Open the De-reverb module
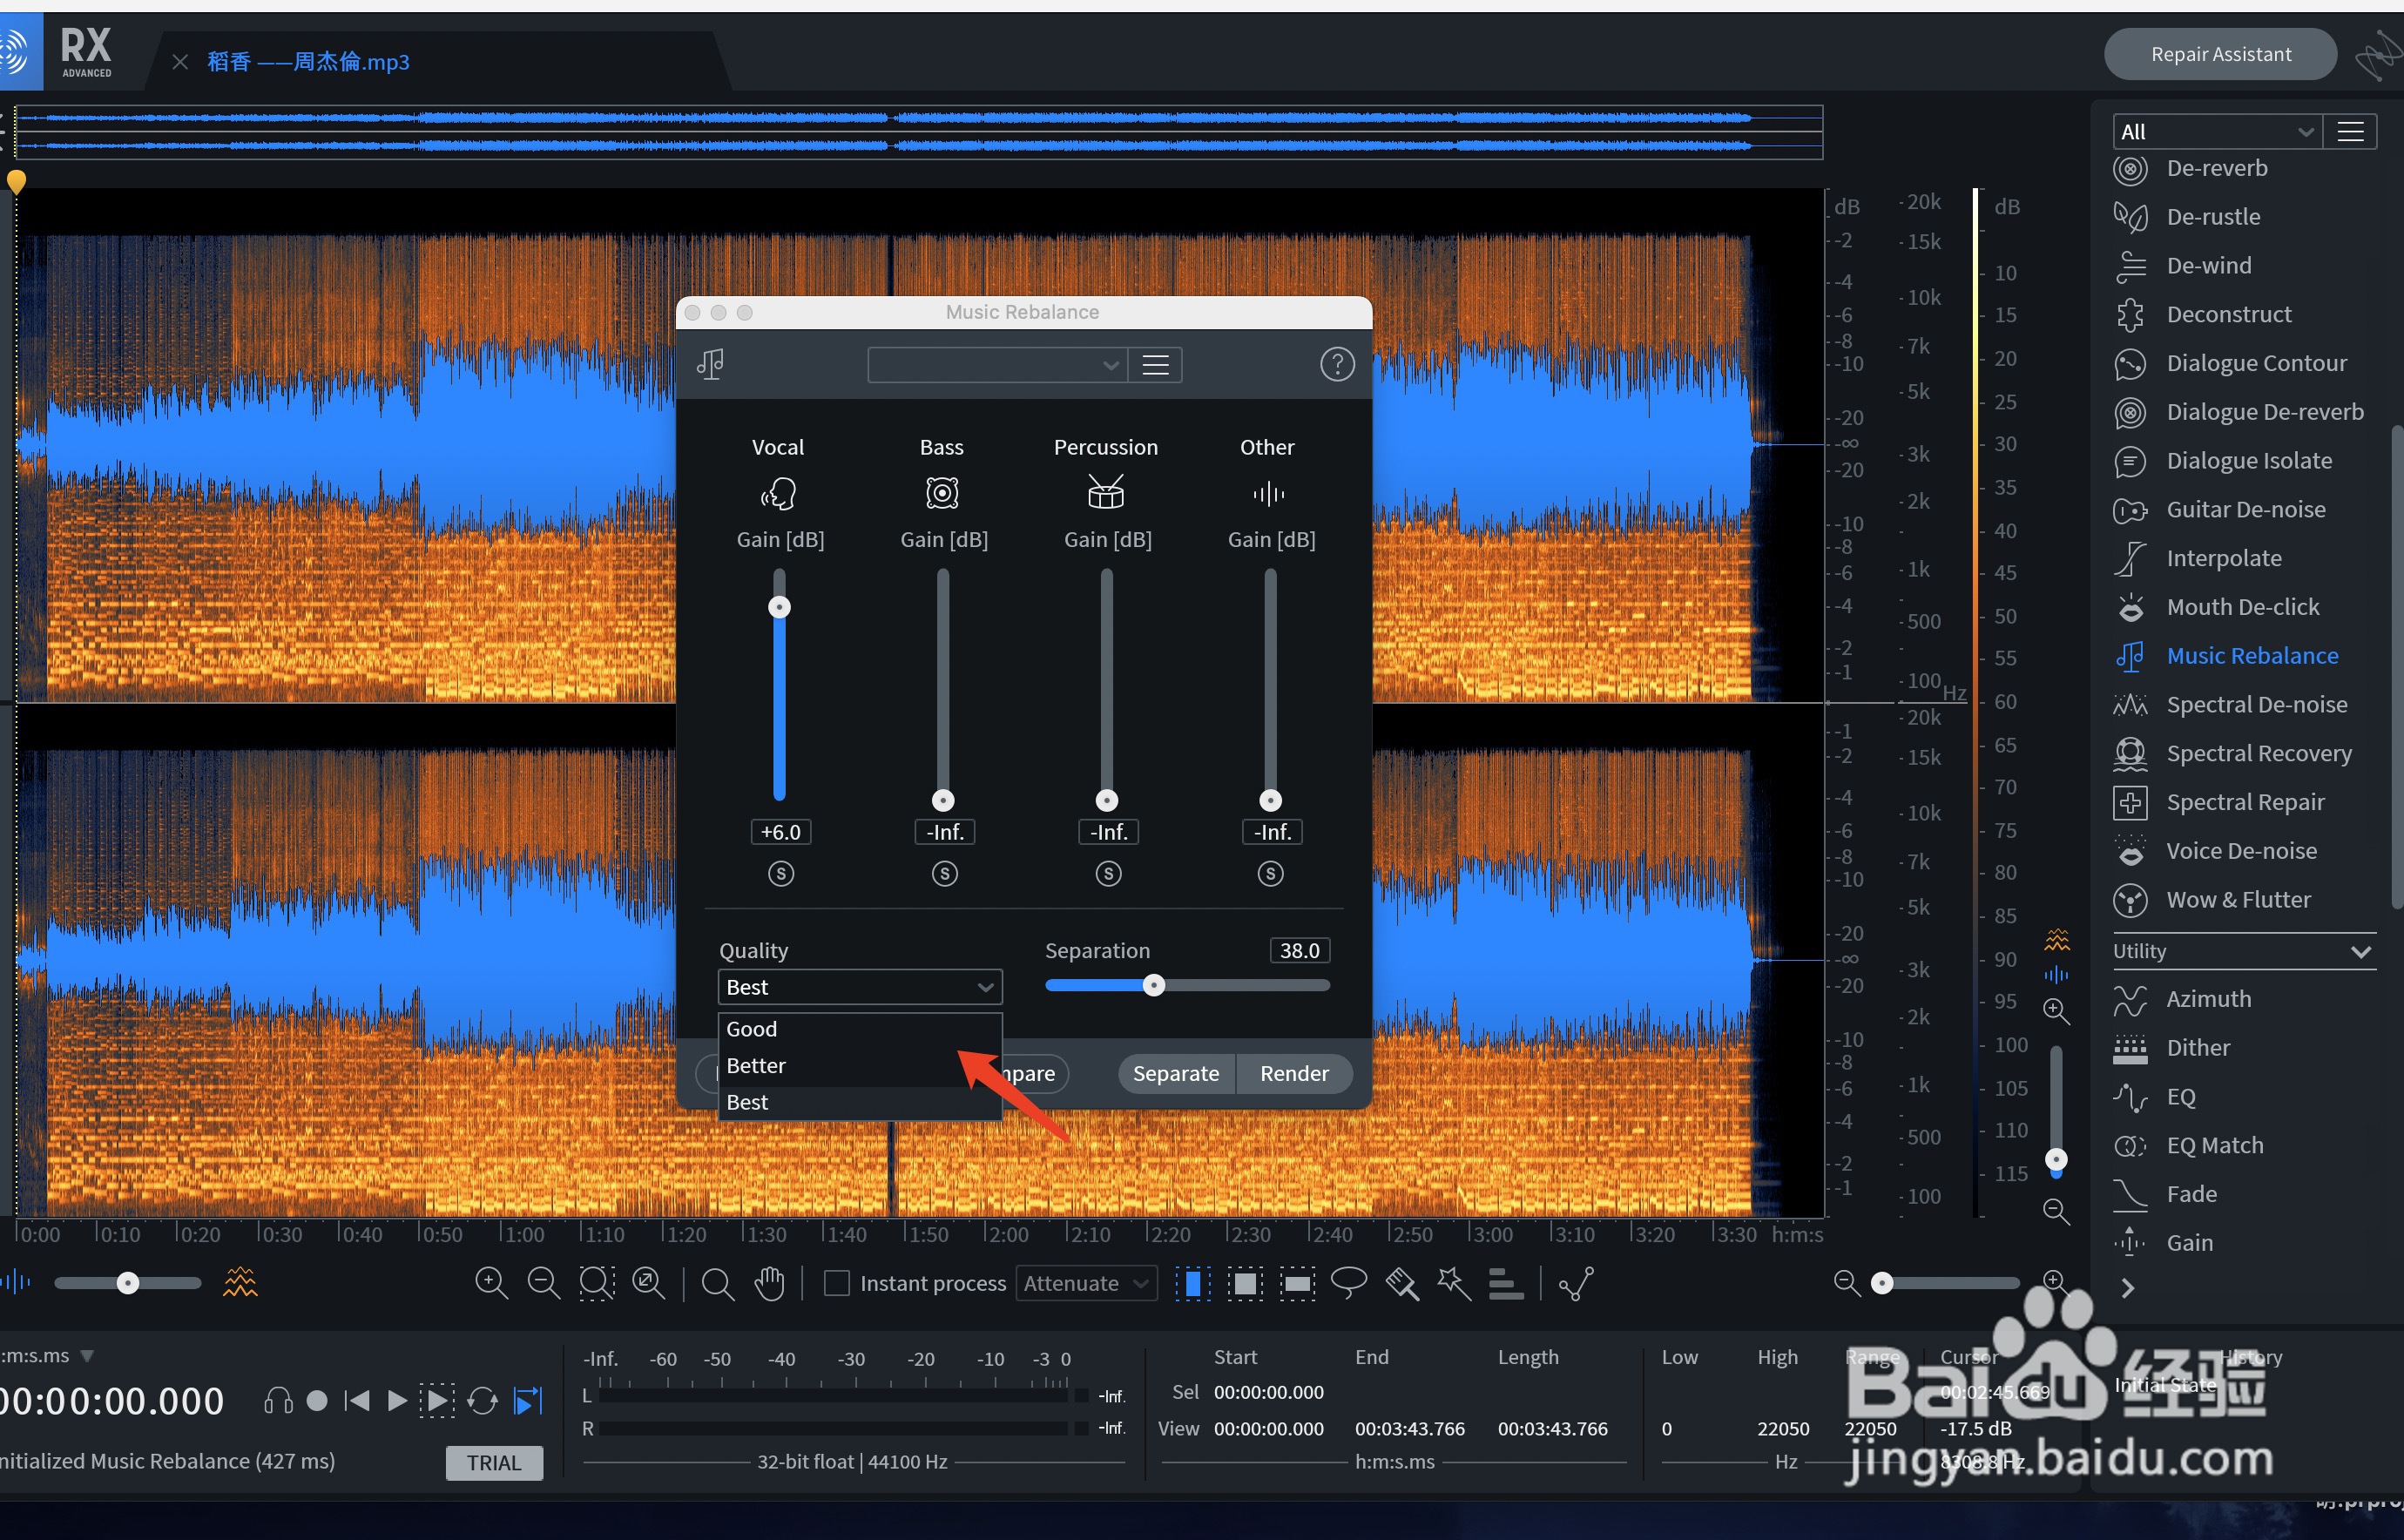 pos(2216,168)
